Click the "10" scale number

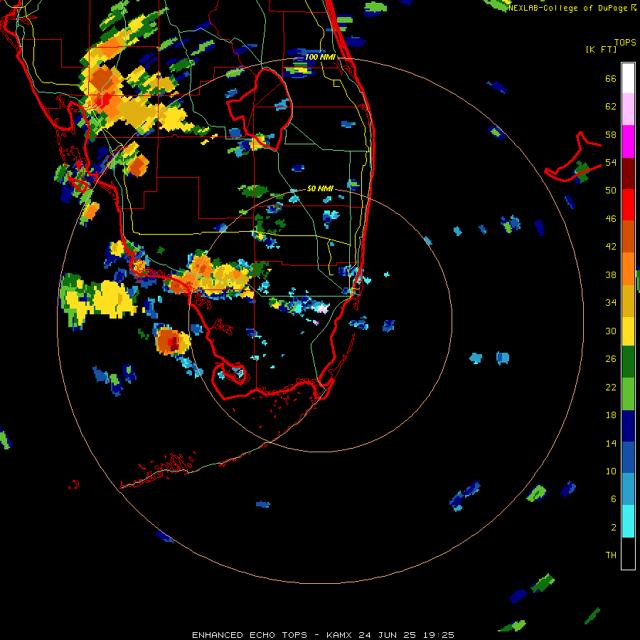tap(611, 471)
